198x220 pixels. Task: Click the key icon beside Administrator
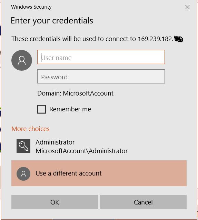click(x=23, y=146)
